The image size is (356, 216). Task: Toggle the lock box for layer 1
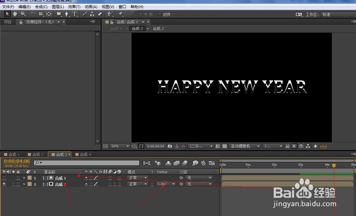[18, 178]
